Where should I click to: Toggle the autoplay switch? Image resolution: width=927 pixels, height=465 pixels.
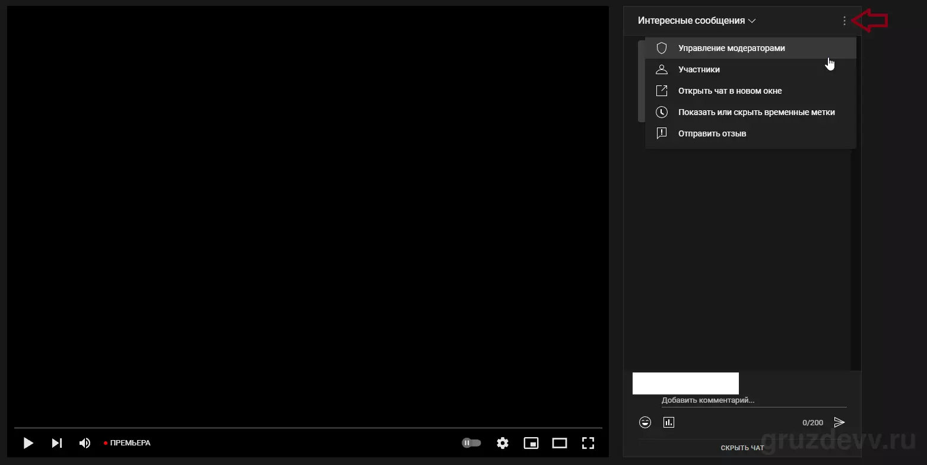tap(471, 443)
